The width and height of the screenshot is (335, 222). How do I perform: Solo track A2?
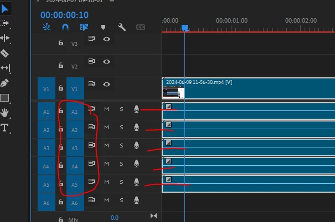(x=121, y=128)
